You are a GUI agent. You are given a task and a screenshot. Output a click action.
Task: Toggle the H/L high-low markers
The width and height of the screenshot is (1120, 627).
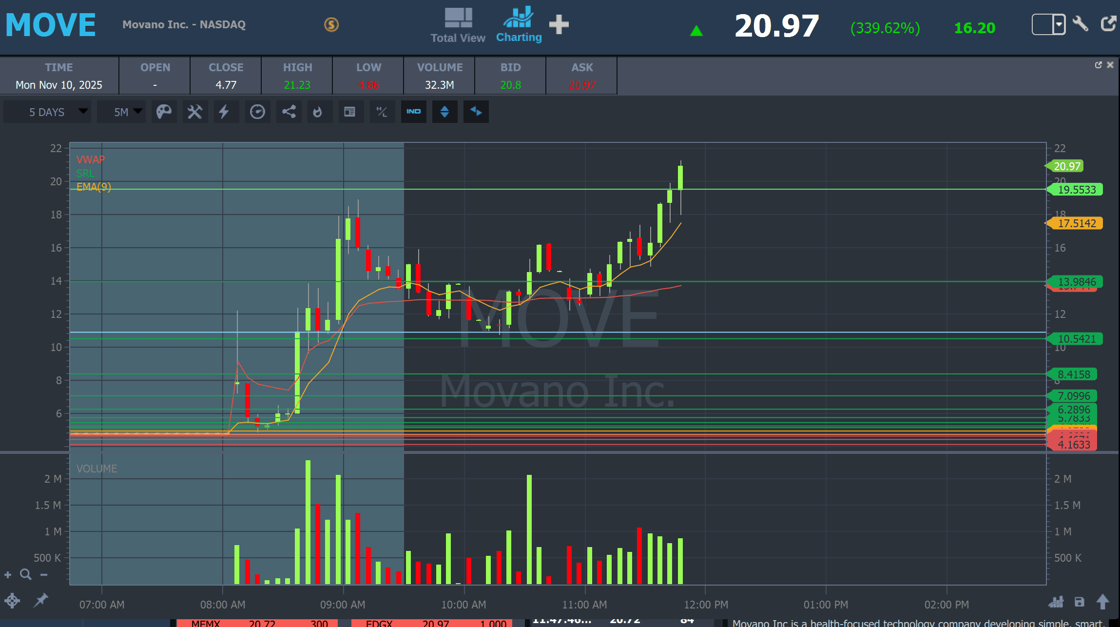[x=382, y=112]
